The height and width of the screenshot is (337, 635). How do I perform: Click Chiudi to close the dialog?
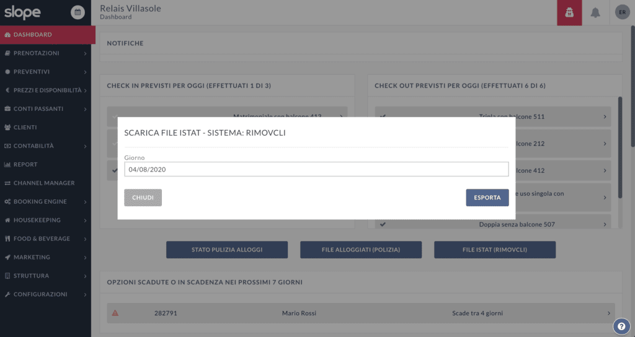(x=143, y=198)
